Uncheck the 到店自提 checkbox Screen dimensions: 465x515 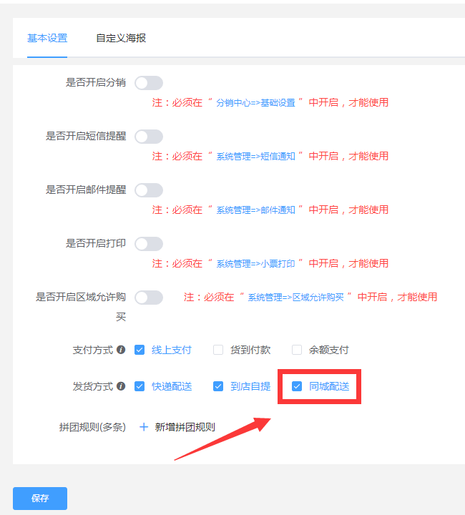pyautogui.click(x=218, y=386)
